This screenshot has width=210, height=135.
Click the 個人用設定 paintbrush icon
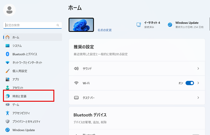[7, 71]
